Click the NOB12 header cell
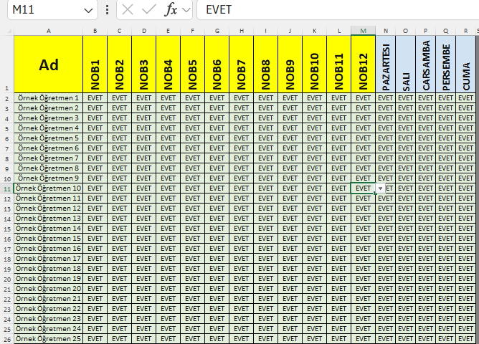 pyautogui.click(x=364, y=64)
